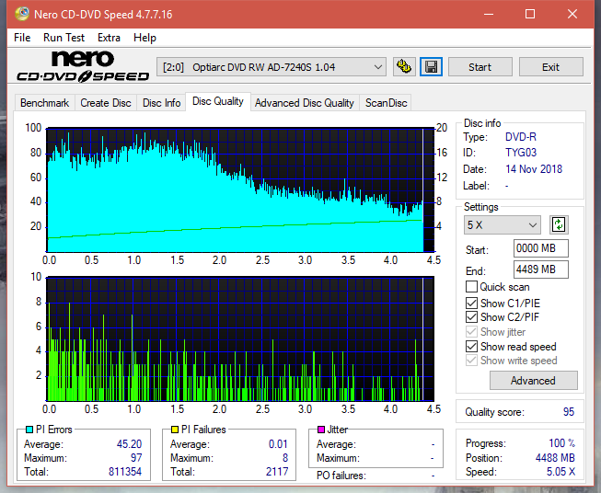Screen dimensions: 601x493
Task: Toggle Show read speed checkbox
Action: [x=471, y=346]
